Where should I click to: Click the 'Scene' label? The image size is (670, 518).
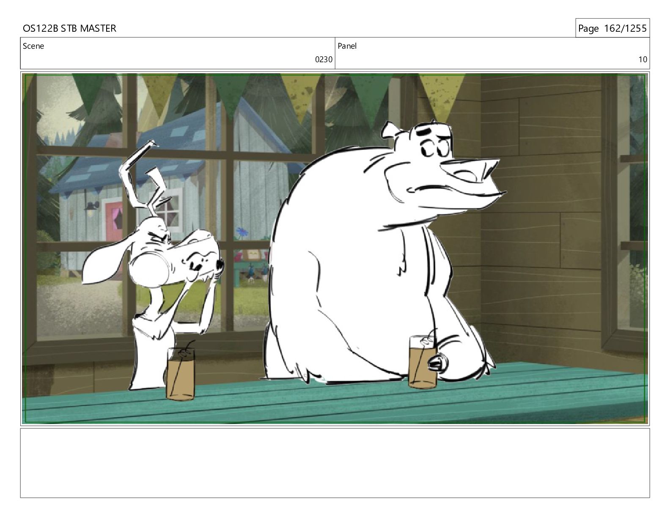(33, 46)
